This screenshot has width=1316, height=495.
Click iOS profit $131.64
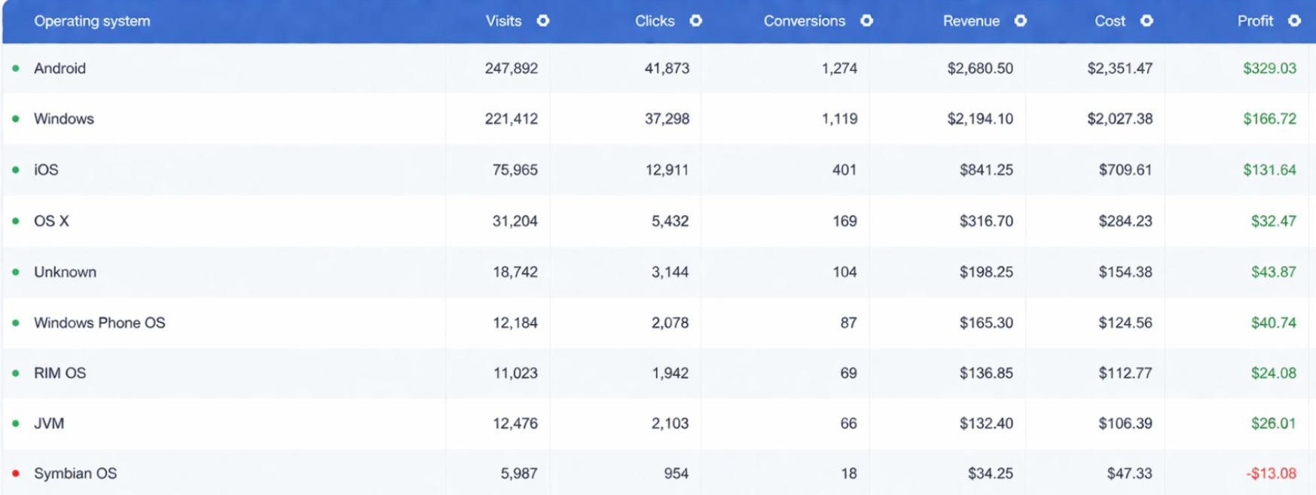[1269, 170]
